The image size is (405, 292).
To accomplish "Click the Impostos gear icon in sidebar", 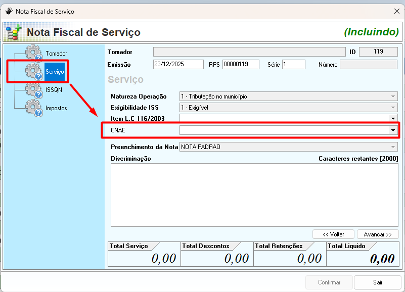I will [x=33, y=108].
